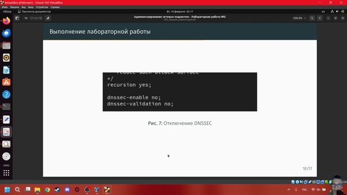Open the image viewer magnifier dock icon
The image size is (347, 195).
pyautogui.click(x=6, y=144)
